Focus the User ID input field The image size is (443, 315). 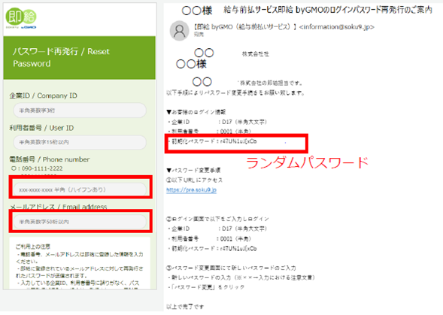[80, 142]
